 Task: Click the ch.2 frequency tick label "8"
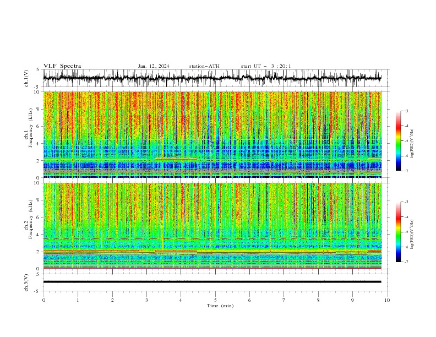[39, 200]
